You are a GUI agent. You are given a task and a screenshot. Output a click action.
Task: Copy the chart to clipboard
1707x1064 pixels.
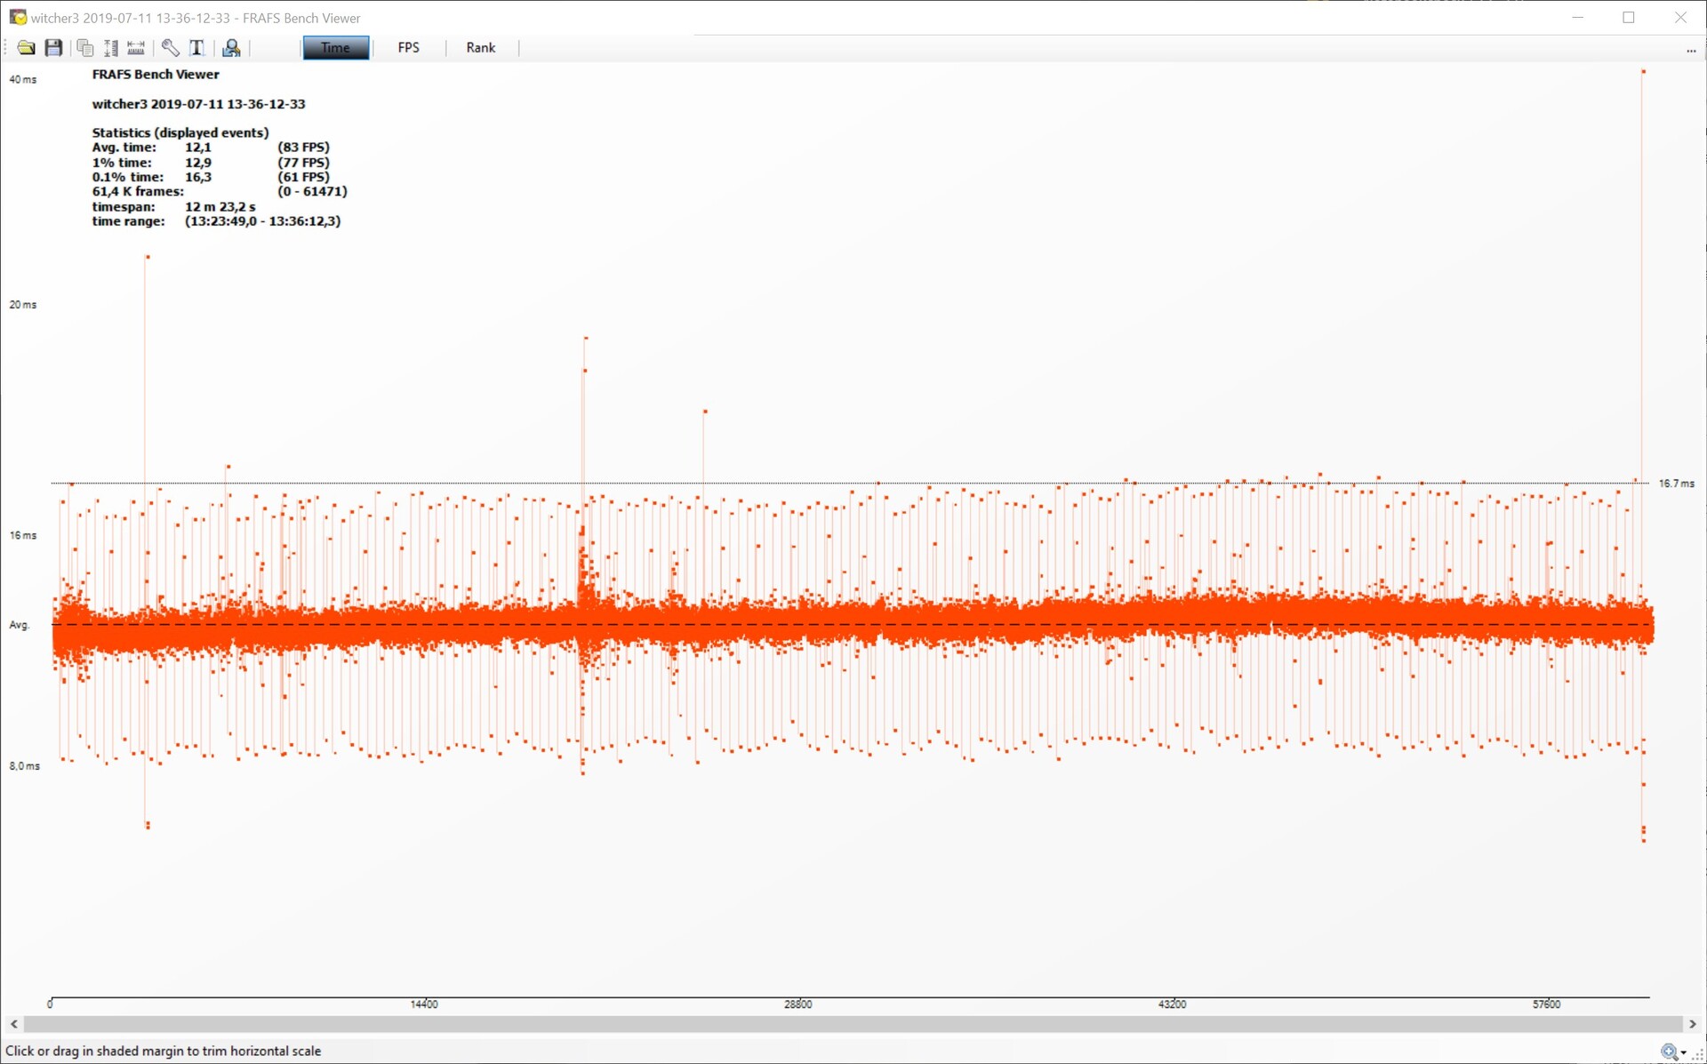[x=84, y=48]
